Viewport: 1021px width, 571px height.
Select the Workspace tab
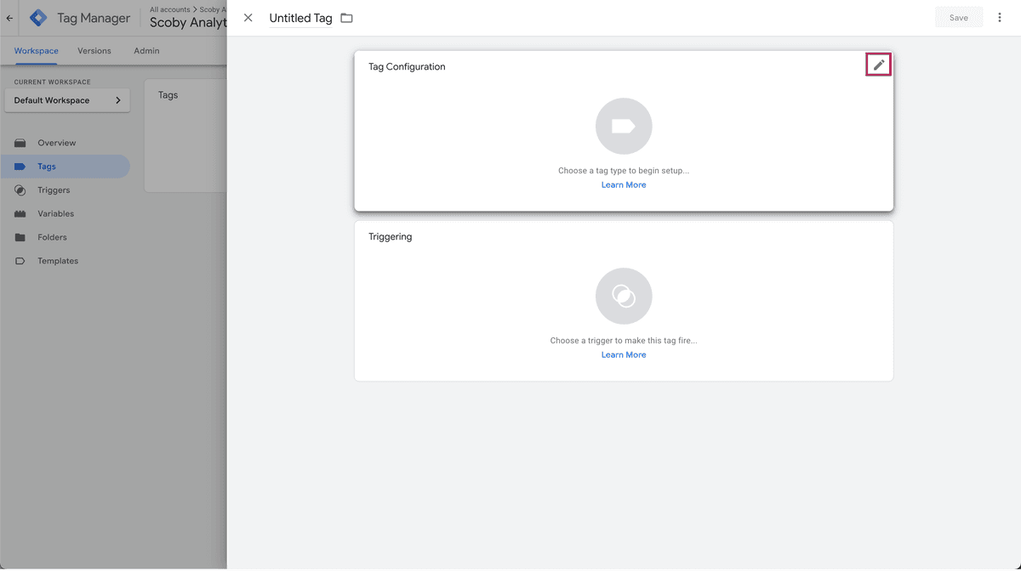click(x=37, y=51)
